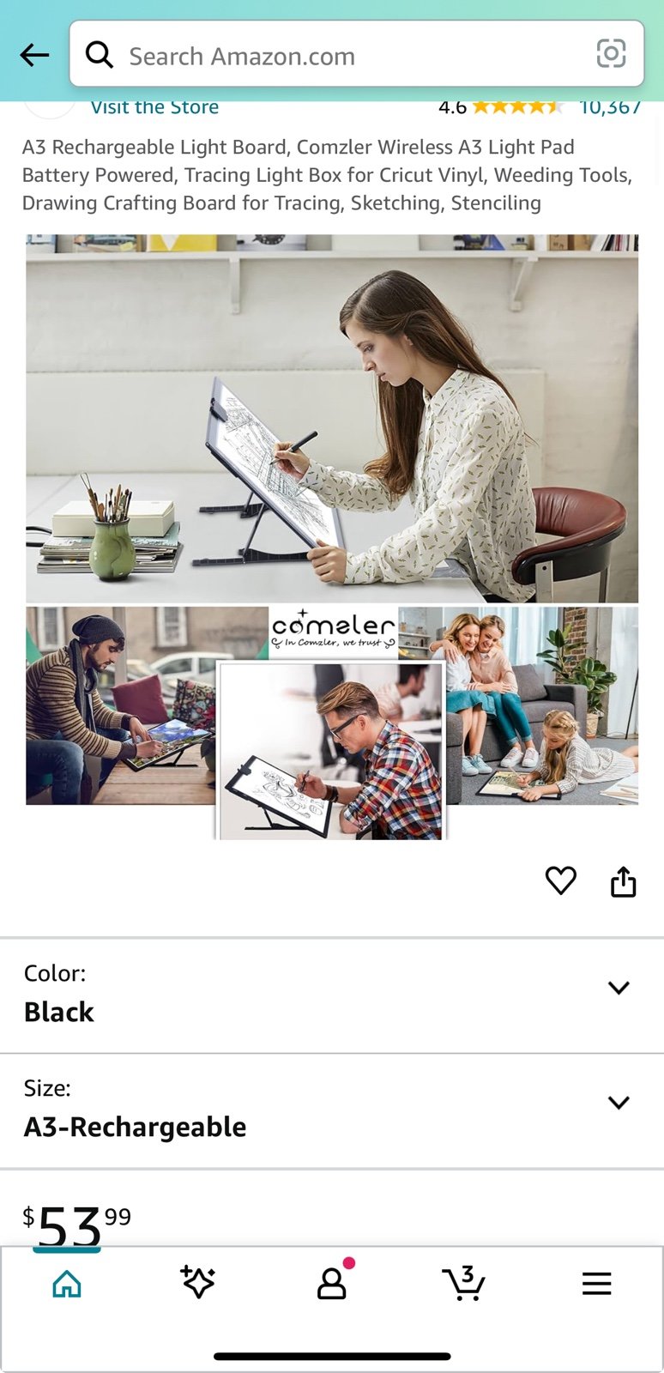Screen dimensions: 664x1373
Task: Expand the Color Black dropdown
Action: coord(332,996)
